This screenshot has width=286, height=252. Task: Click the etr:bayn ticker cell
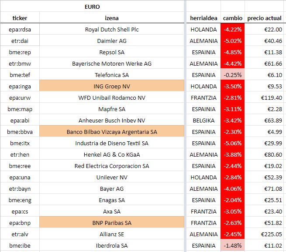tap(20, 189)
